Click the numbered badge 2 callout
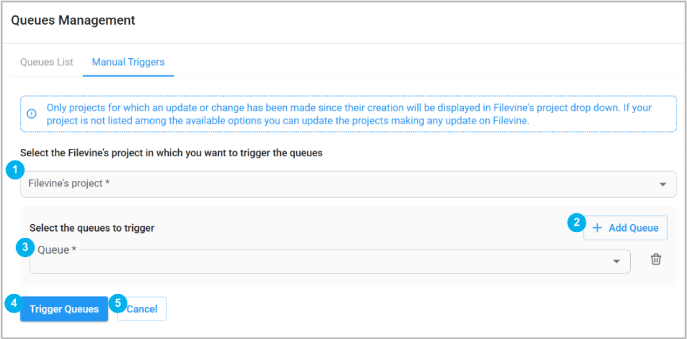The height and width of the screenshot is (339, 687). [x=576, y=223]
